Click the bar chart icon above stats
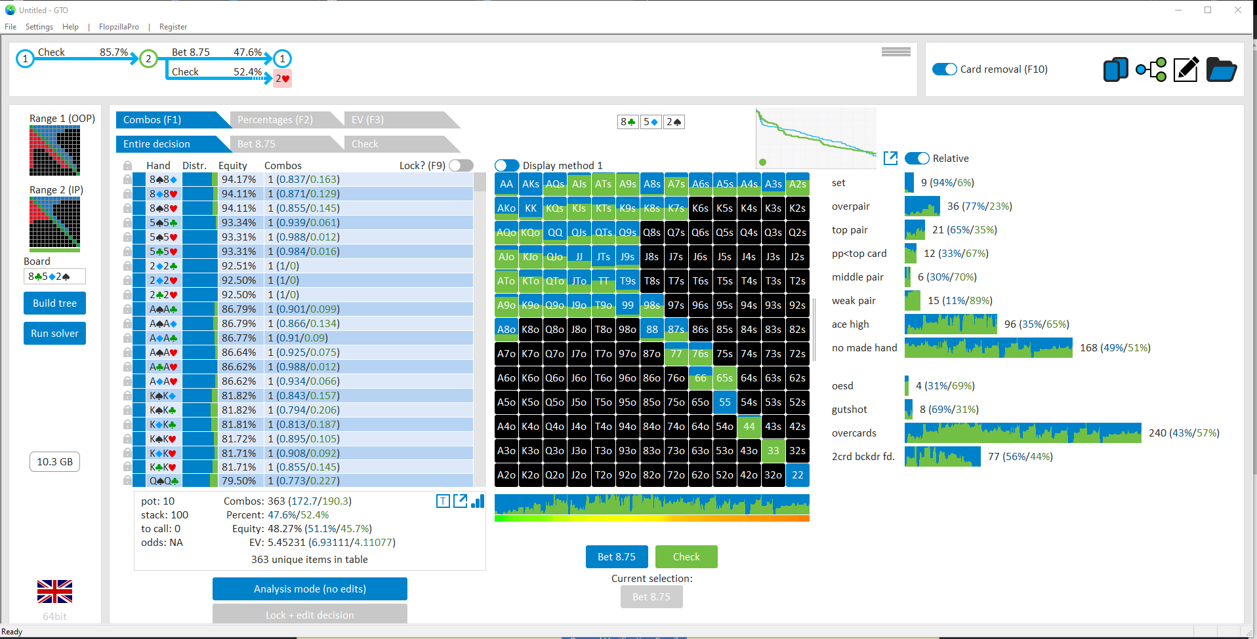This screenshot has height=639, width=1257. [x=478, y=501]
